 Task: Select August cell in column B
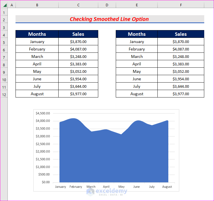pos(37,94)
